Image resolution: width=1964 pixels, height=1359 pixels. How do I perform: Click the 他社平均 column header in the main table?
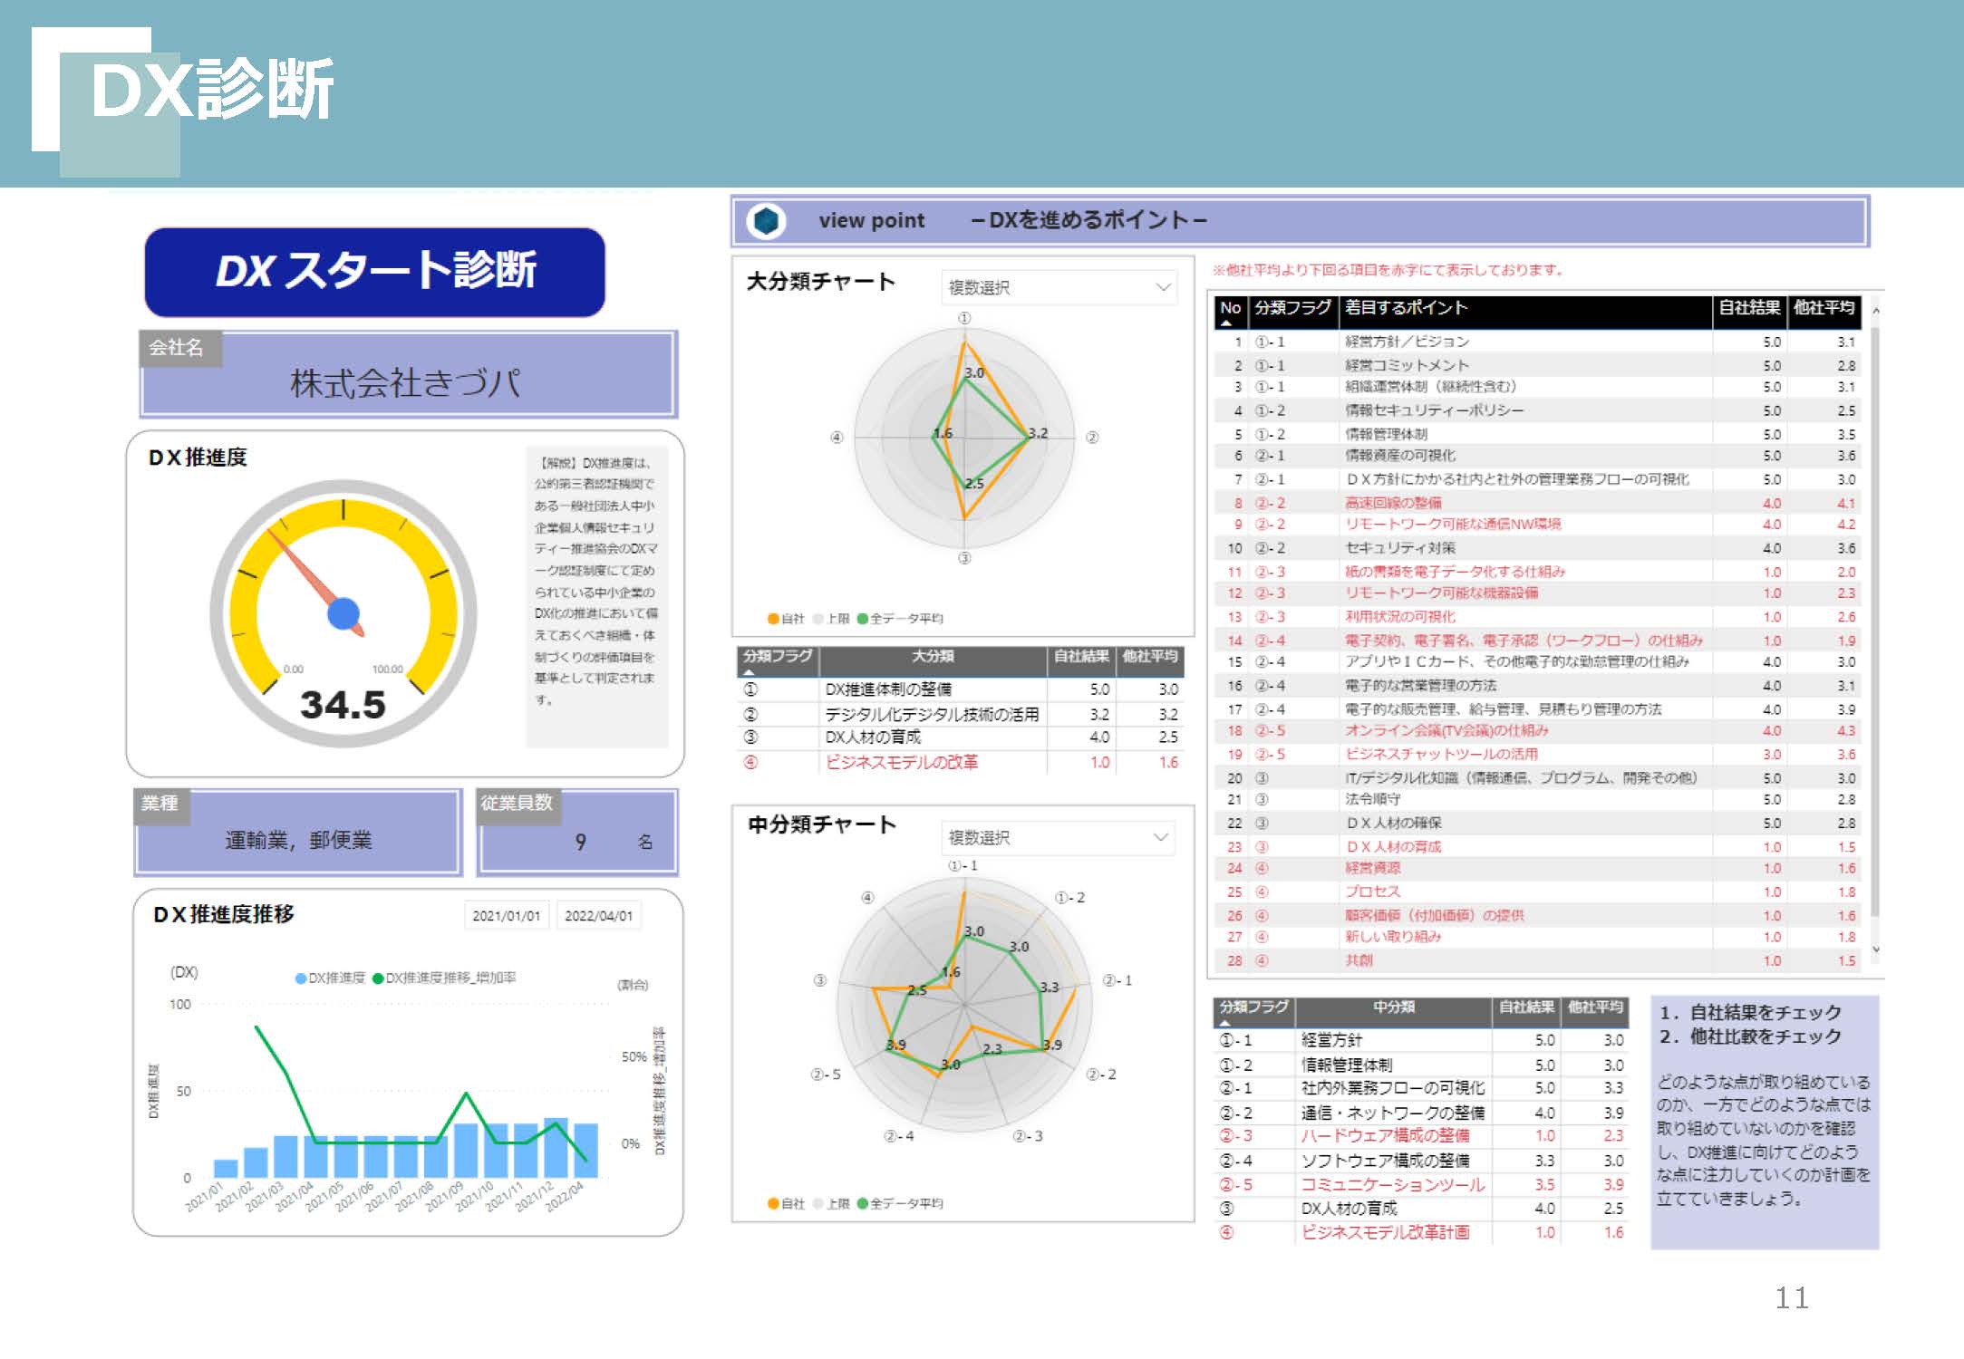(x=1824, y=308)
